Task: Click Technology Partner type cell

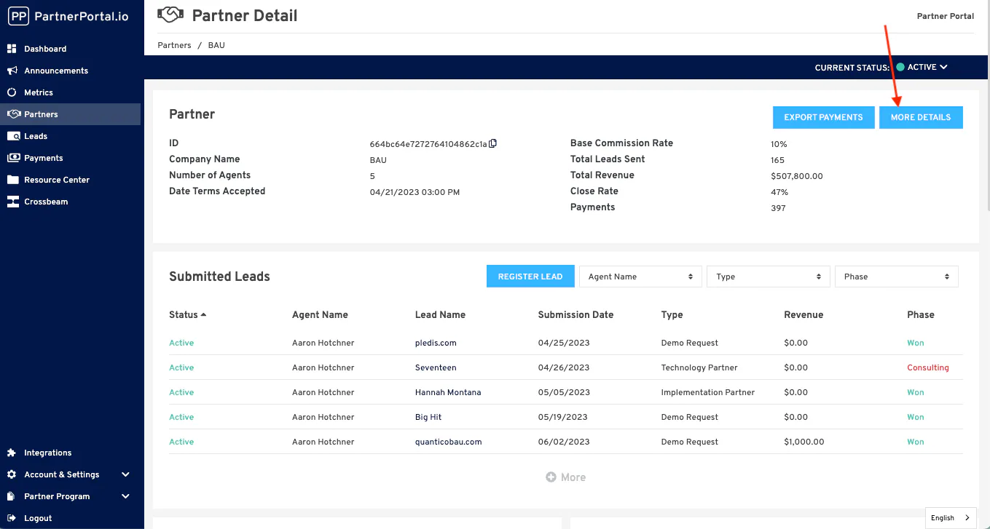Action: 699,367
